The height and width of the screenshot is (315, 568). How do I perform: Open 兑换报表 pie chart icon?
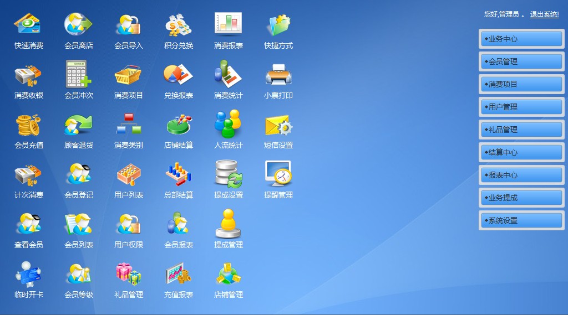(x=178, y=75)
